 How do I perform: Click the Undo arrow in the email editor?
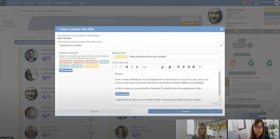point(116,67)
